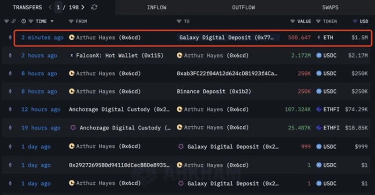Image resolution: width=375 pixels, height=195 pixels.
Task: Click the Ethereum chain icon on first row
Action: click(x=10, y=37)
